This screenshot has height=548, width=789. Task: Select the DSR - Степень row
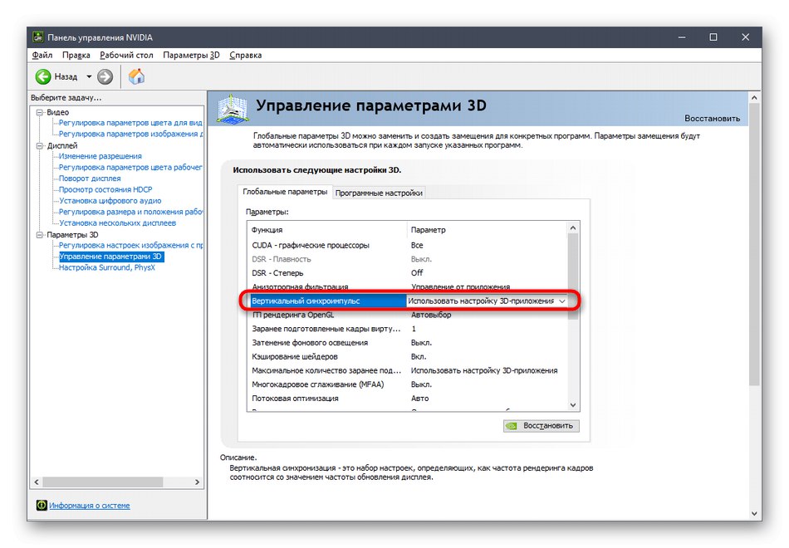[408, 273]
